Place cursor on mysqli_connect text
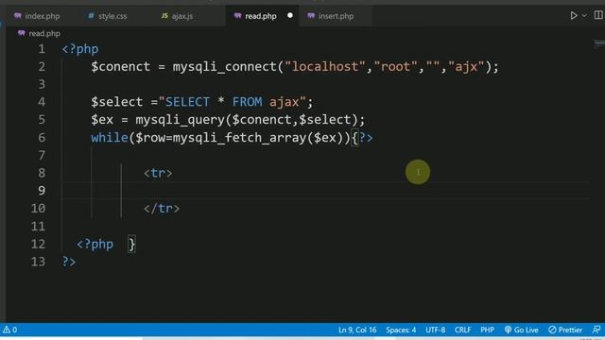The width and height of the screenshot is (605, 340). [225, 67]
